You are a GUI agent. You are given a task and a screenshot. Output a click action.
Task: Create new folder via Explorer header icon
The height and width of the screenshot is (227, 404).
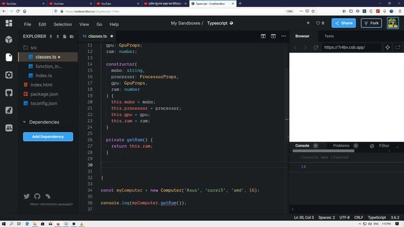point(71,37)
